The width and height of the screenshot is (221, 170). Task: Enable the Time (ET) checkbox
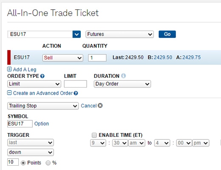click(x=94, y=135)
